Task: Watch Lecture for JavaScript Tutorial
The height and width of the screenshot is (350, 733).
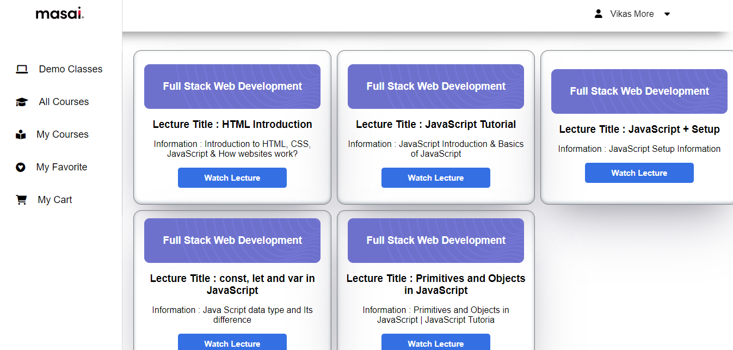Action: (436, 178)
